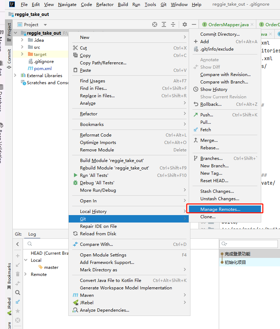Click Commit Directory... in Git submenu
Screen dimensions: 280x329
pos(225,34)
